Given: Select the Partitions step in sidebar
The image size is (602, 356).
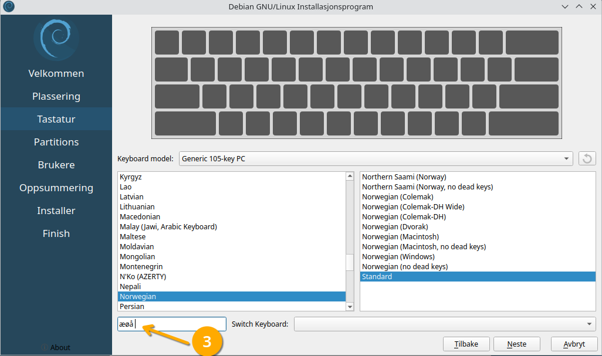Looking at the screenshot, I should 56,142.
